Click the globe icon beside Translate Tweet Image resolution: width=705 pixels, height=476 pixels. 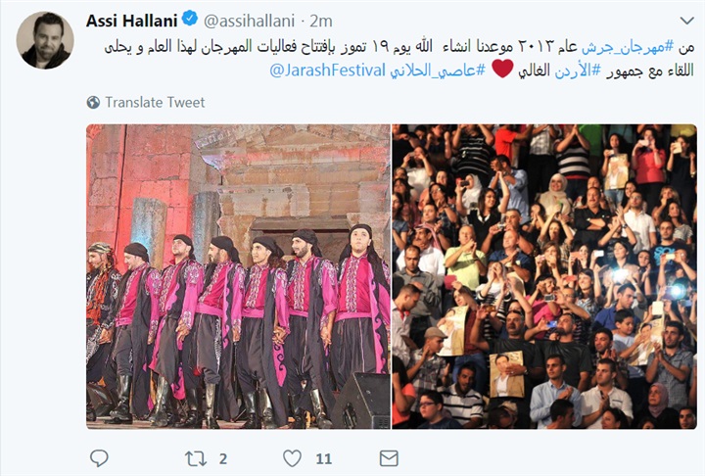[x=93, y=103]
